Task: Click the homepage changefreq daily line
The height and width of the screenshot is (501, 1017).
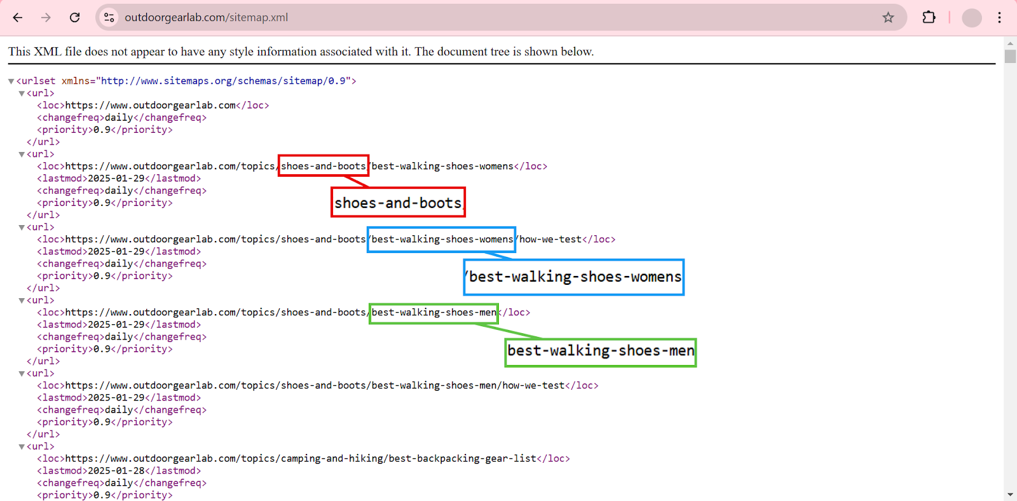Action: pos(122,118)
